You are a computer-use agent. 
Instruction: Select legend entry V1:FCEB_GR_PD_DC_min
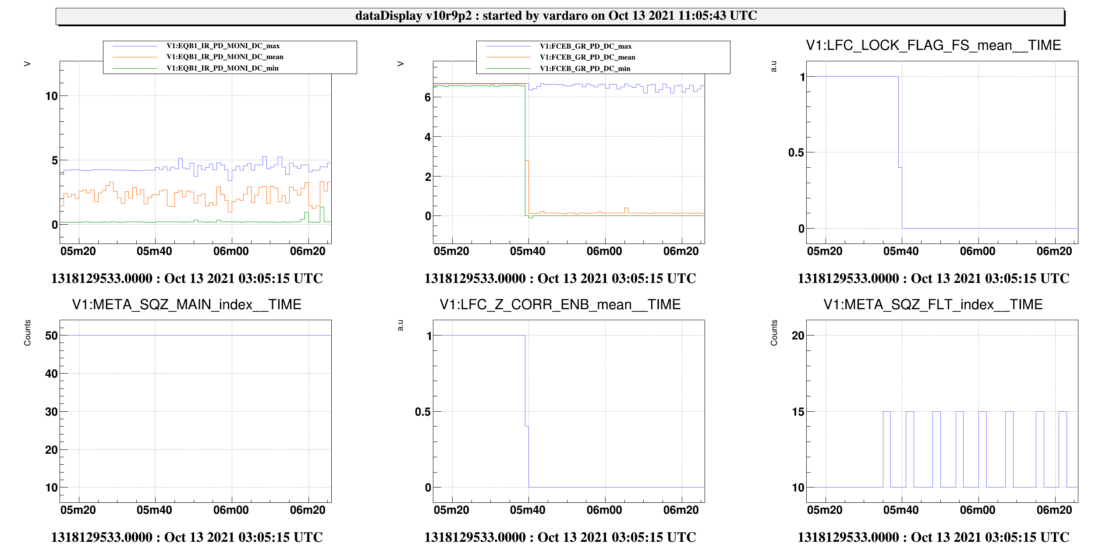point(585,69)
